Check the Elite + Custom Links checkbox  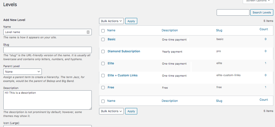click(103, 76)
